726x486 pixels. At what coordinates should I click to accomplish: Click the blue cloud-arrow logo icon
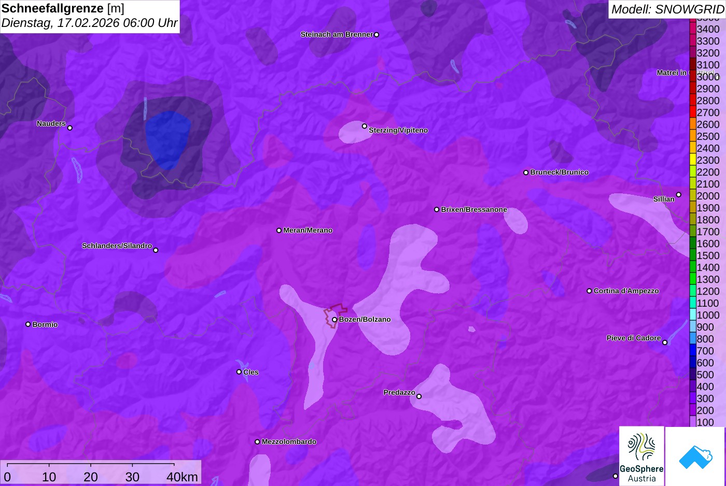695,457
